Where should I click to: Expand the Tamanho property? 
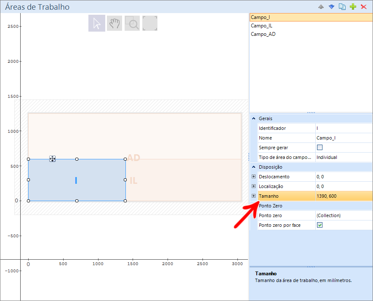coord(253,196)
